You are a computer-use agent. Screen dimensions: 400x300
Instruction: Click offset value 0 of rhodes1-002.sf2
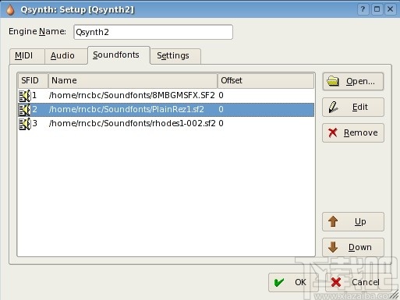(x=221, y=124)
